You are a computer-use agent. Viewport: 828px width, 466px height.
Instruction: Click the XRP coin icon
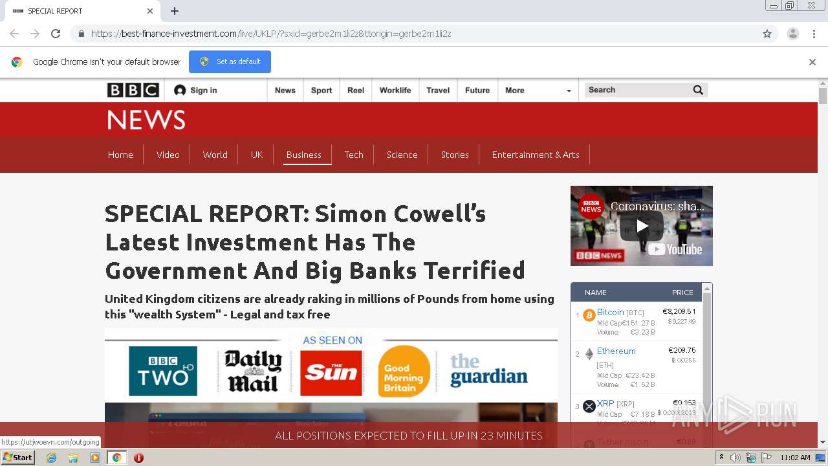[x=589, y=406]
